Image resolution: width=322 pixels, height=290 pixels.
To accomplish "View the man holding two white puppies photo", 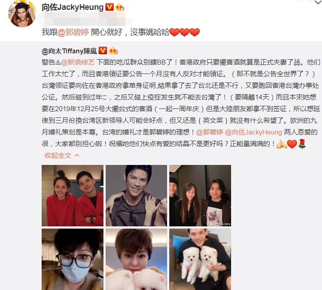I will (200, 260).
